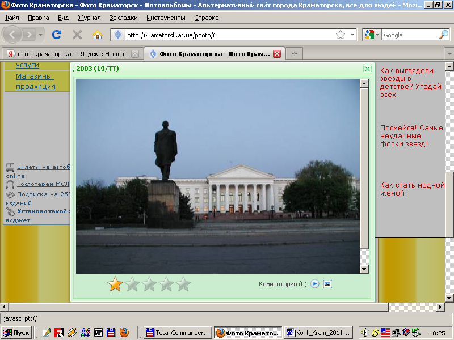Open the list-all-tabs dropdown
The width and height of the screenshot is (454, 340).
coord(449,54)
